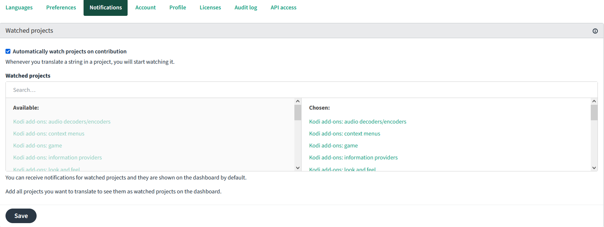Open the Profile tab
The width and height of the screenshot is (604, 227).
177,7
